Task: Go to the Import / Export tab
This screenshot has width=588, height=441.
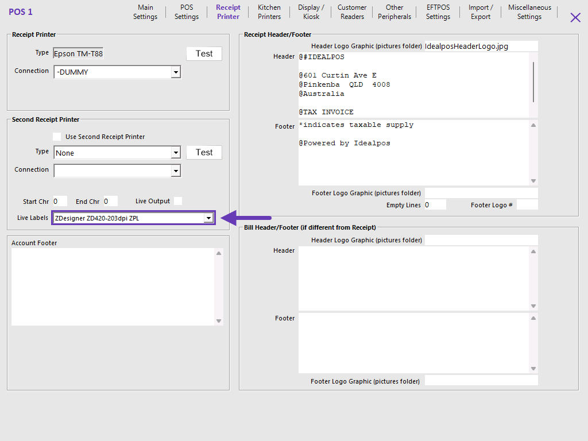Action: click(x=481, y=12)
